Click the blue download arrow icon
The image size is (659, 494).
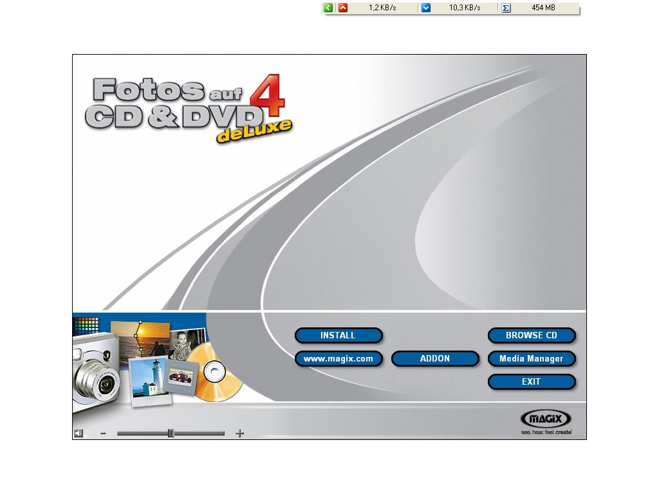tap(425, 8)
